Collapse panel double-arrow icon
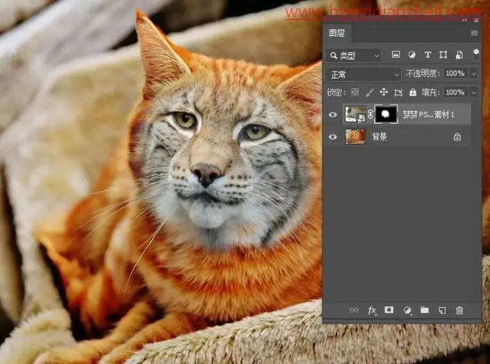Screen dimensions: 490x364 pyautogui.click(x=464, y=20)
